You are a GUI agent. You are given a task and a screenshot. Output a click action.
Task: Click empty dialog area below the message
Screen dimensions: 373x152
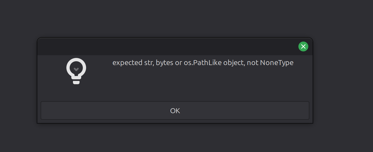click(203, 85)
